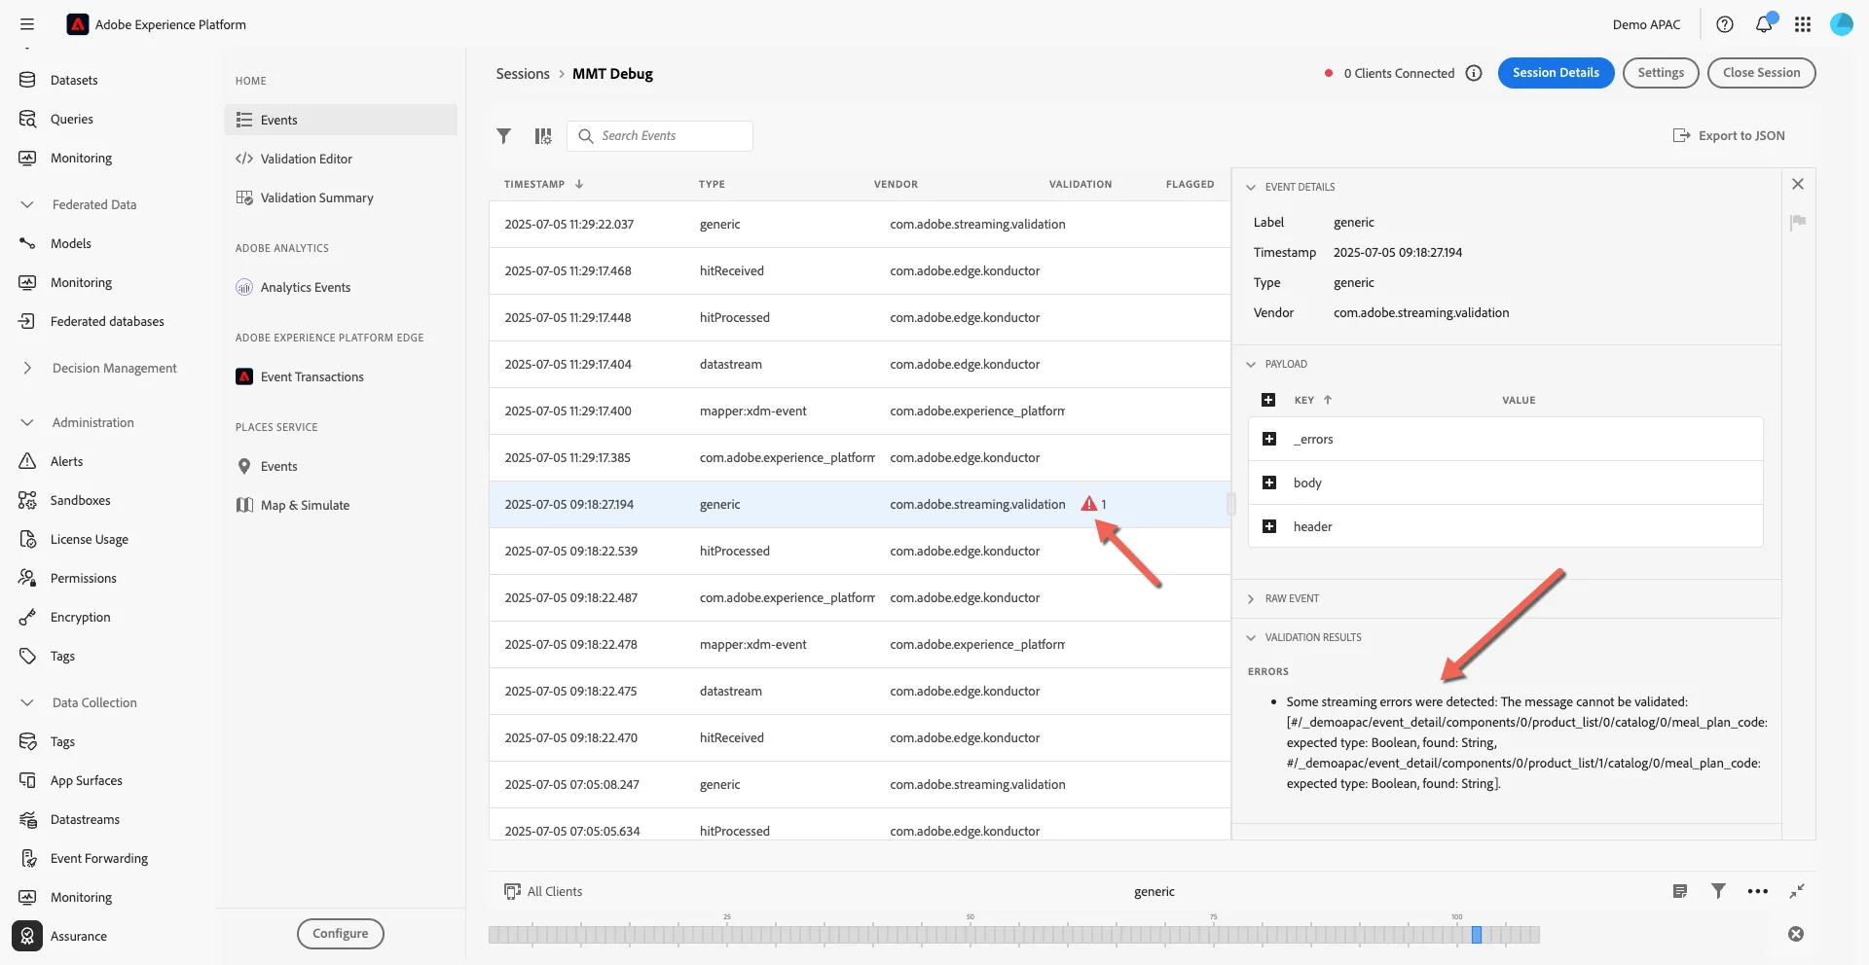Open the app switcher grid
1869x965 pixels.
[x=1803, y=24]
